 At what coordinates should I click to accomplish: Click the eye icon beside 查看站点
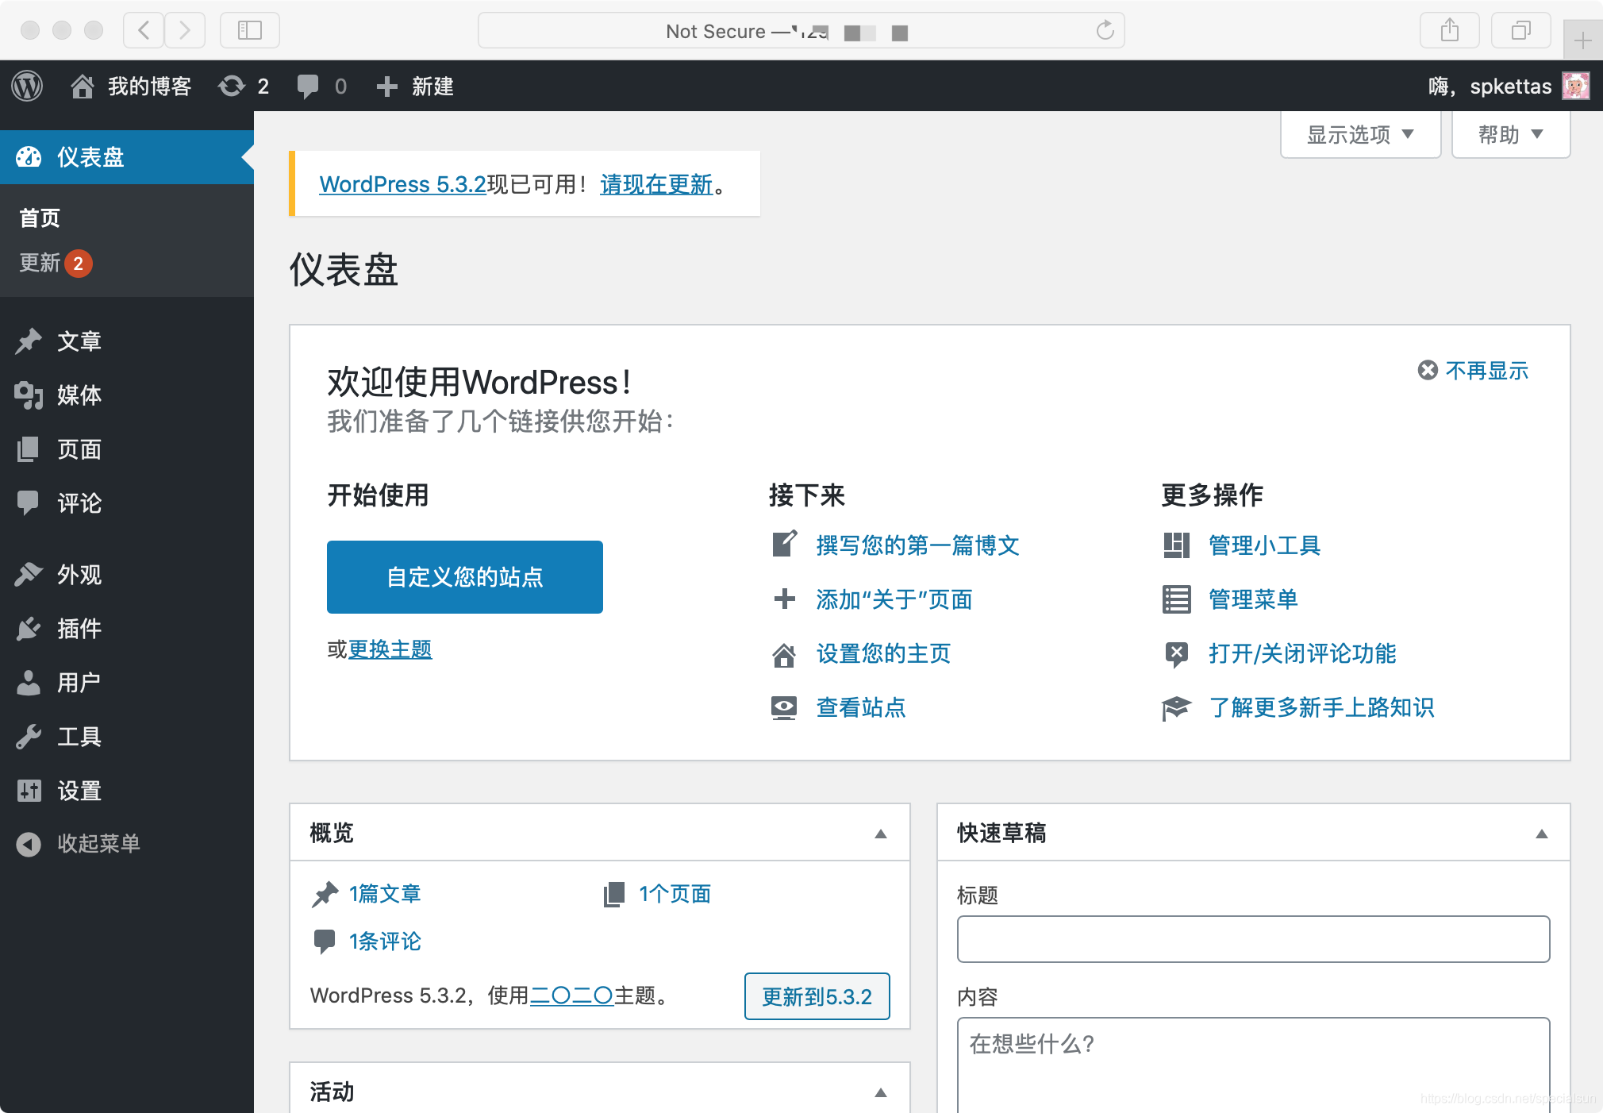784,707
